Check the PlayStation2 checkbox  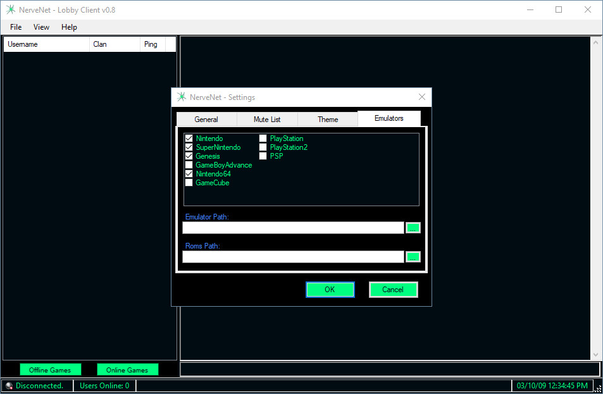(x=263, y=147)
